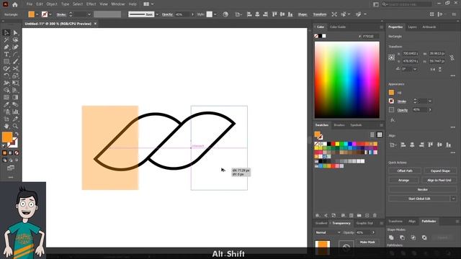The height and width of the screenshot is (259, 461).
Task: Select the reference point locator grid
Action: point(391,58)
